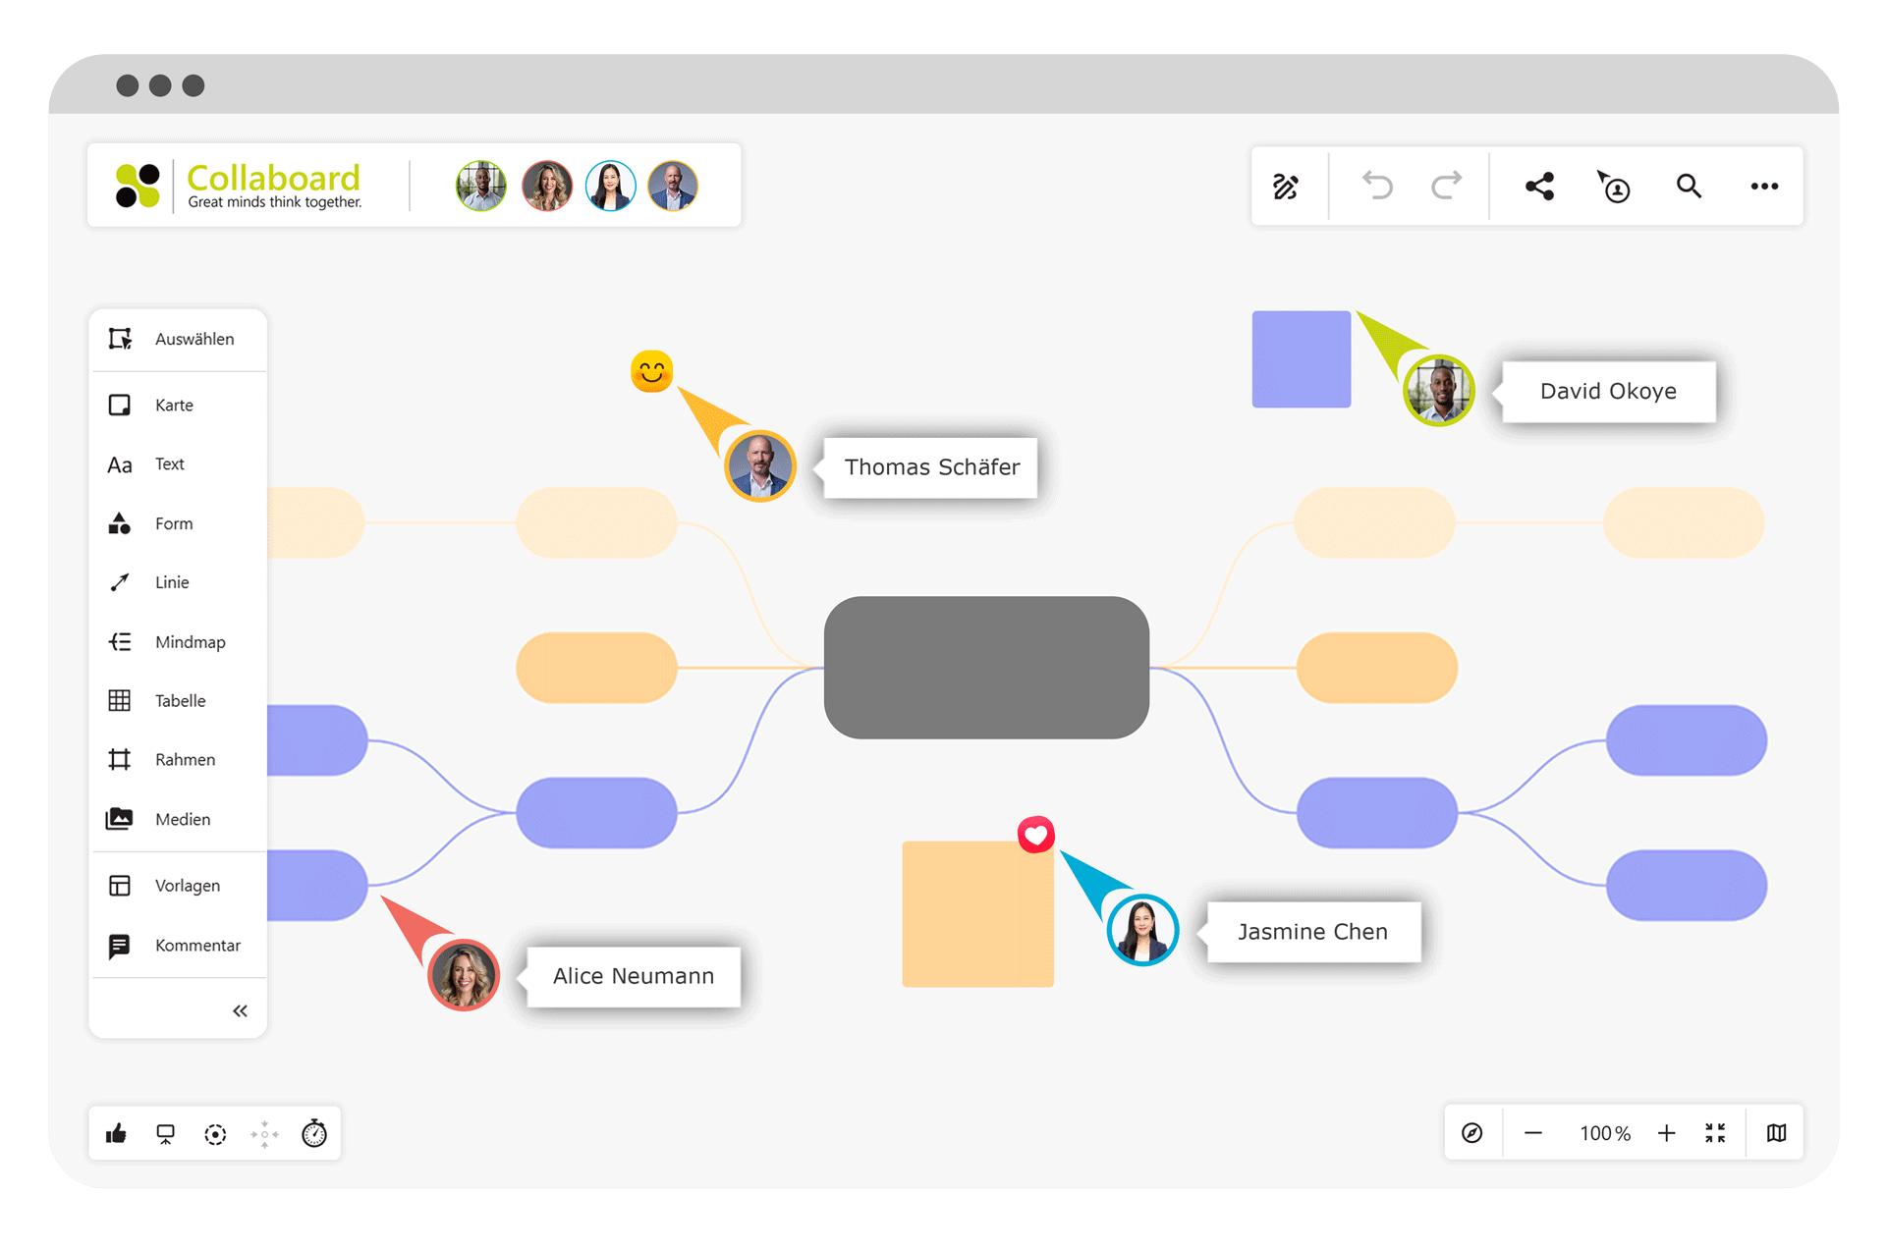
Task: Open the Medien tool for media insertion
Action: point(182,818)
